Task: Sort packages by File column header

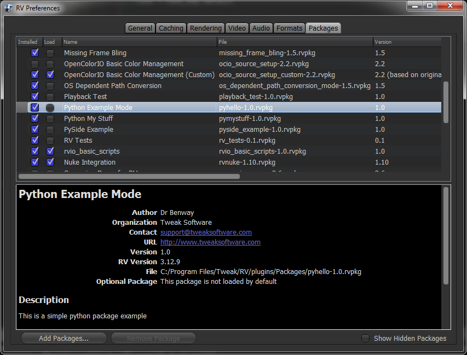Action: point(295,42)
